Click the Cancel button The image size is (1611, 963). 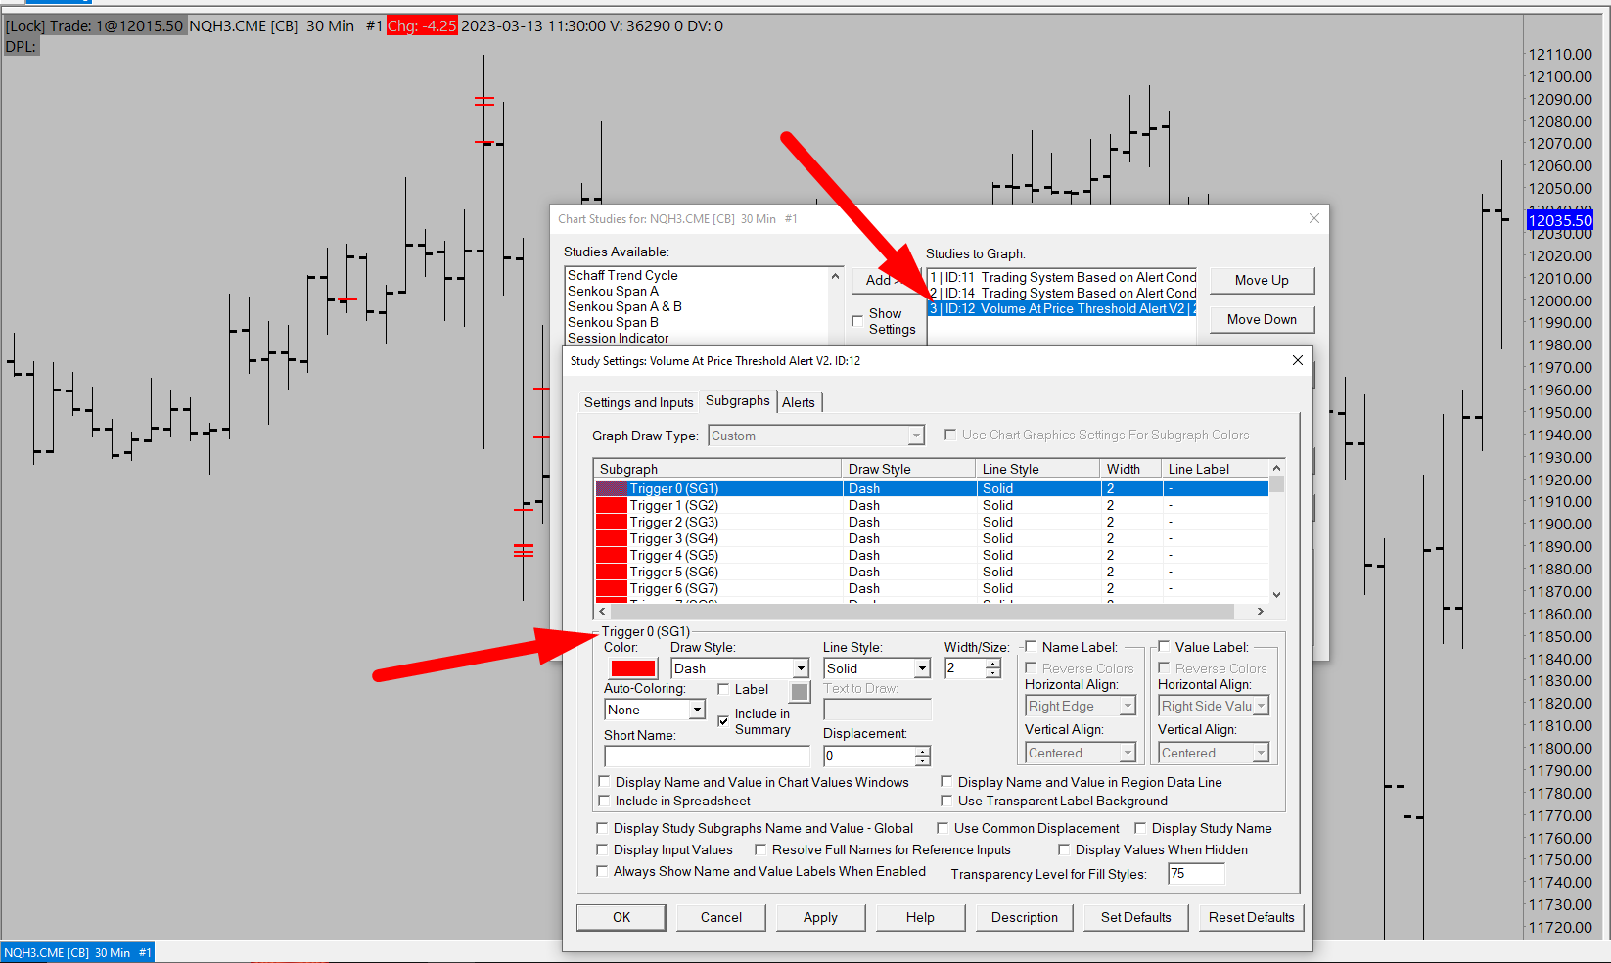(x=721, y=918)
